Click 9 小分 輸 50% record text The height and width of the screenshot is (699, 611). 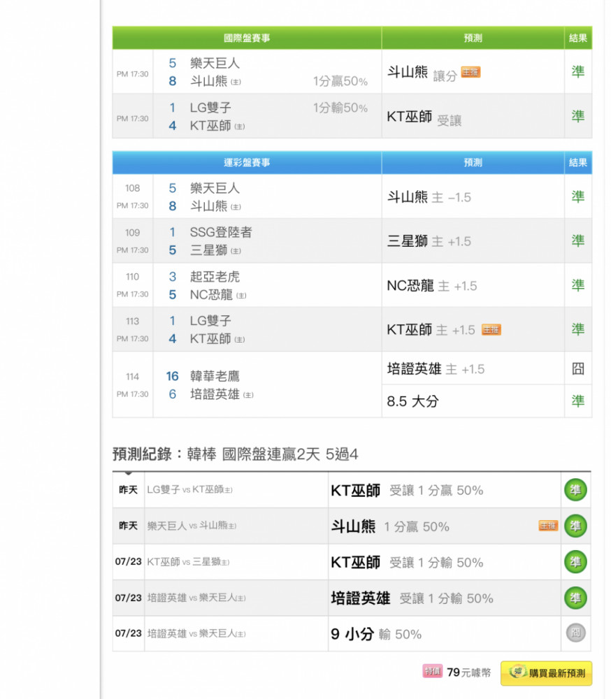coord(376,634)
